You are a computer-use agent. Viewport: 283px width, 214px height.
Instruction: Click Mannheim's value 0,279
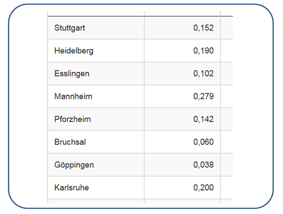[x=182, y=97]
